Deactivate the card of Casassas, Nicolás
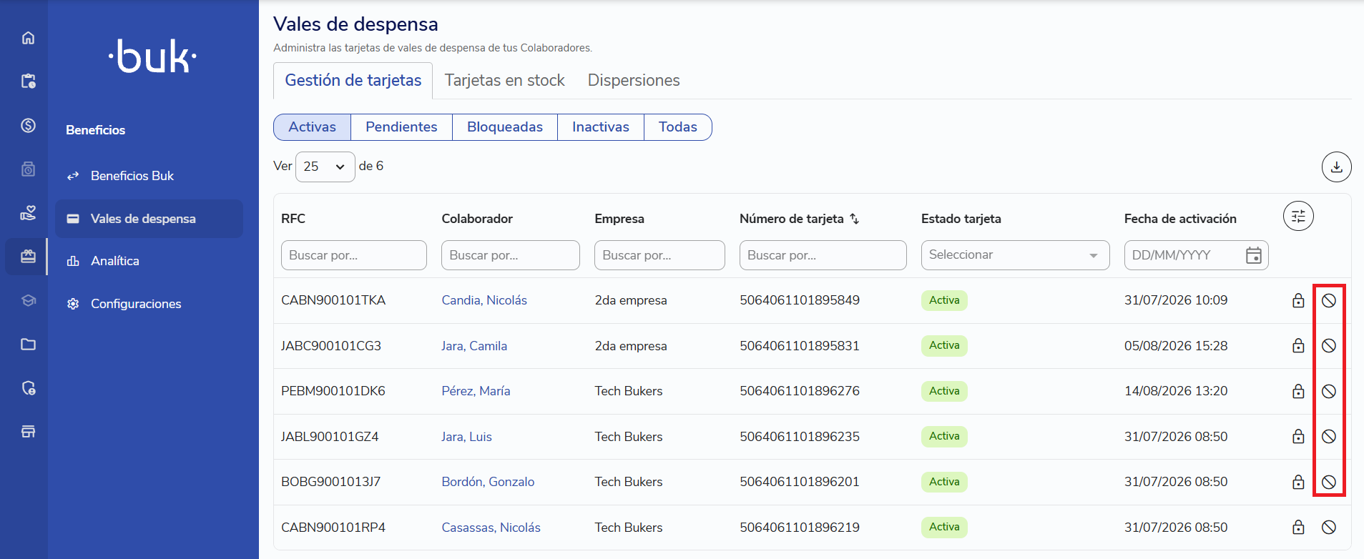 [1328, 528]
